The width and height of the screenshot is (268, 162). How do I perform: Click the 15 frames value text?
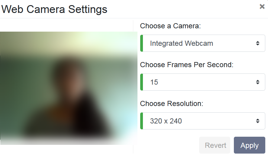[154, 82]
